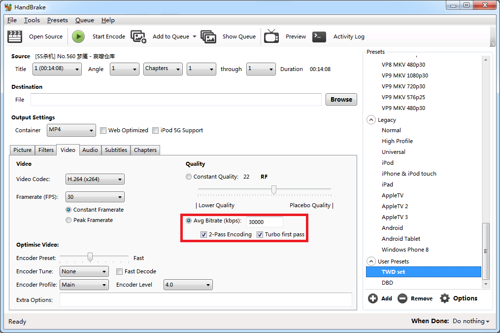The image size is (500, 333).
Task: Click the Add preset plus icon
Action: click(x=373, y=298)
